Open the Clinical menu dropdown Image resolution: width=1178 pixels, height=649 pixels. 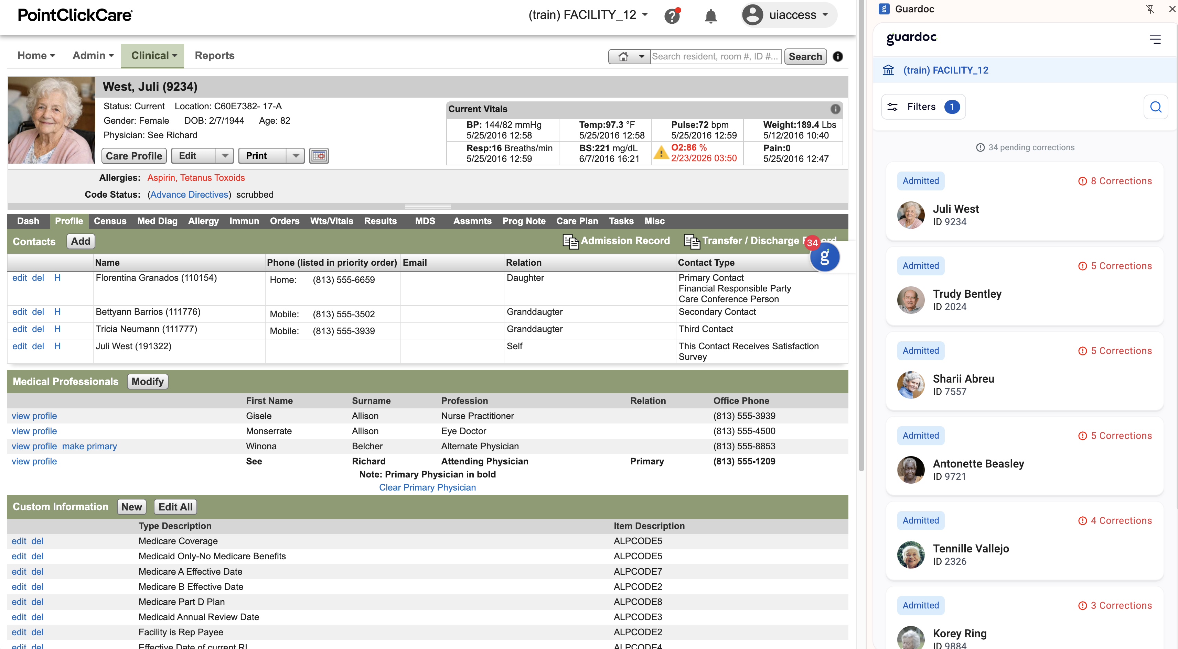click(152, 55)
